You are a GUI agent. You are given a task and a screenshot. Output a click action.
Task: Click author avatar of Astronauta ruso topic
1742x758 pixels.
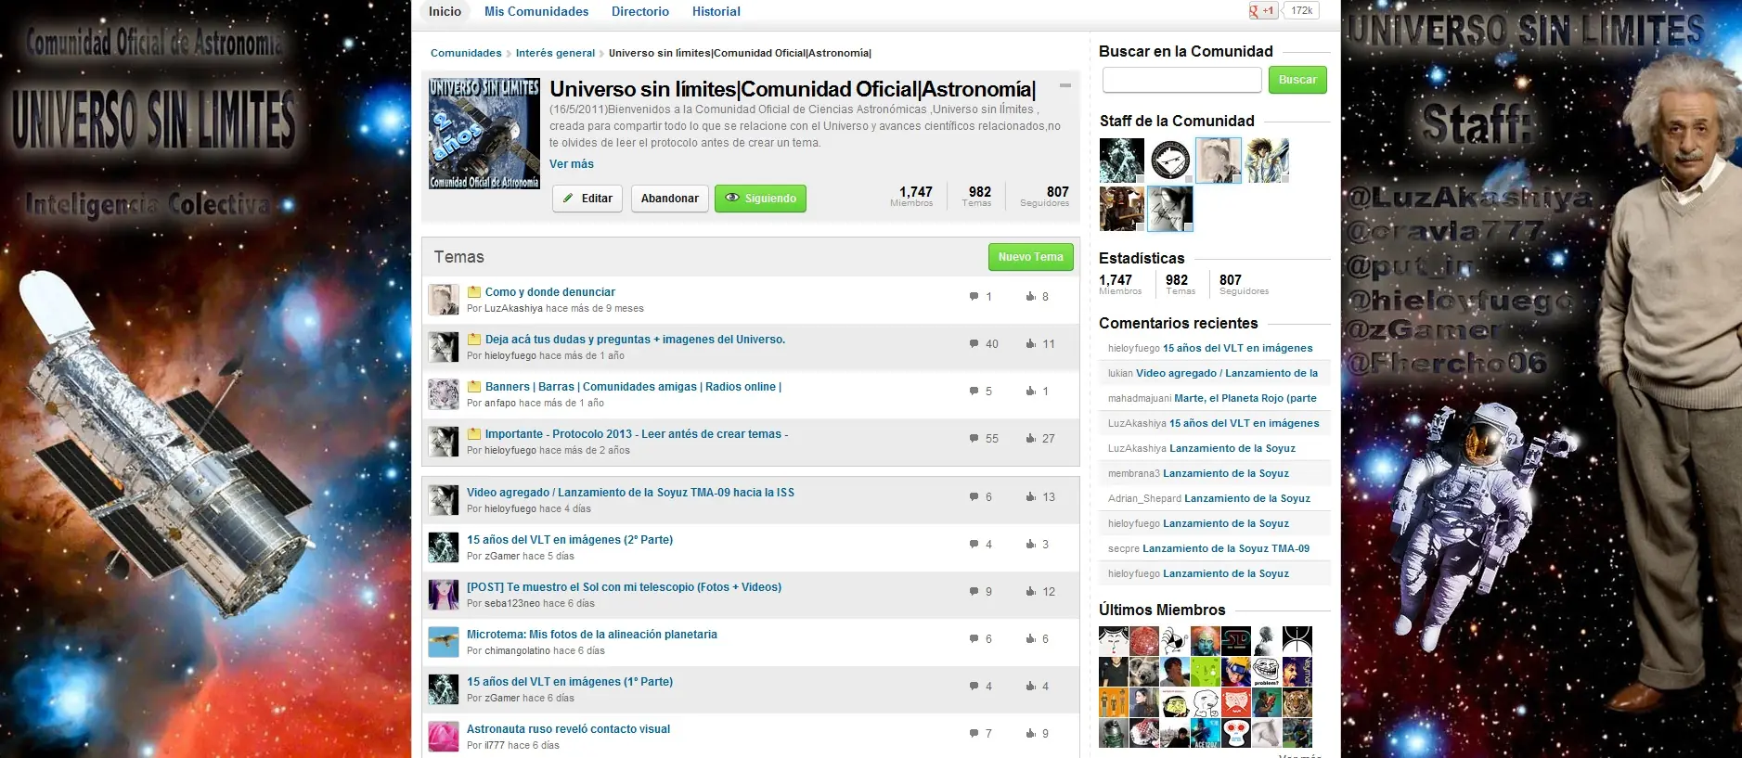(x=444, y=737)
